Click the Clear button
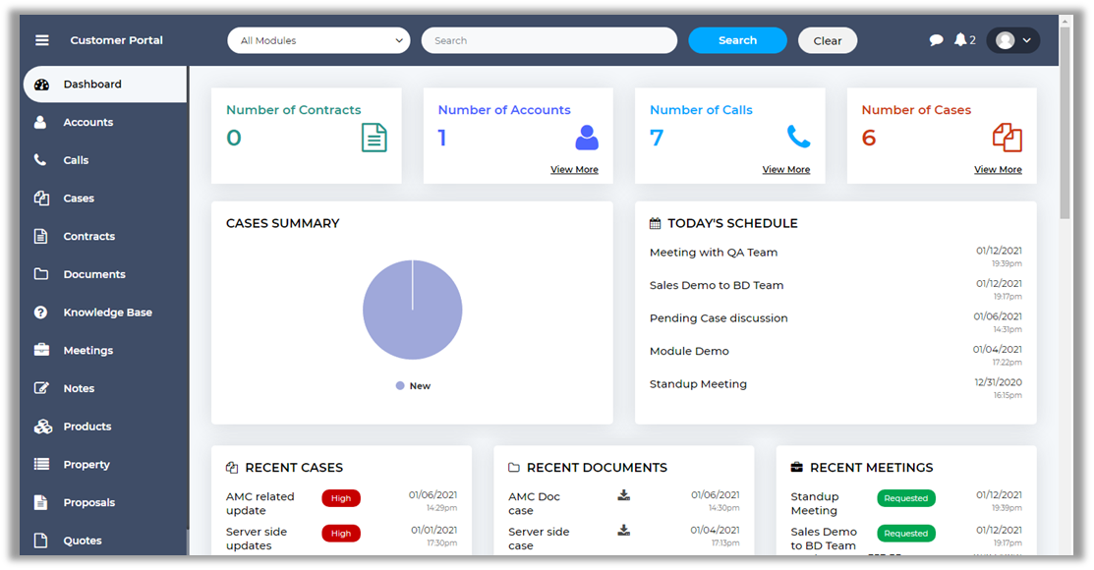Screen dimensions: 1094x570 (x=827, y=40)
